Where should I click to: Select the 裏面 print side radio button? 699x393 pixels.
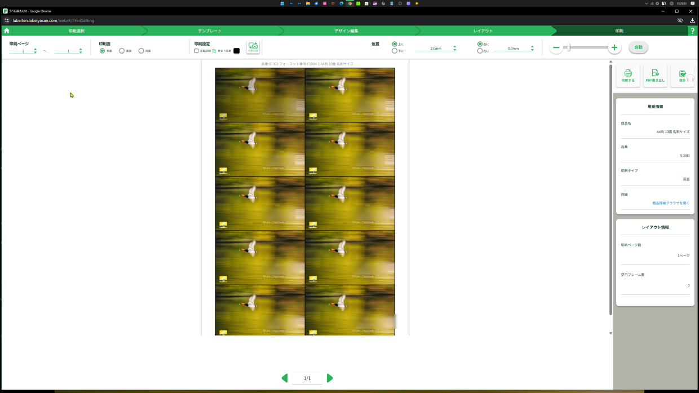click(122, 51)
